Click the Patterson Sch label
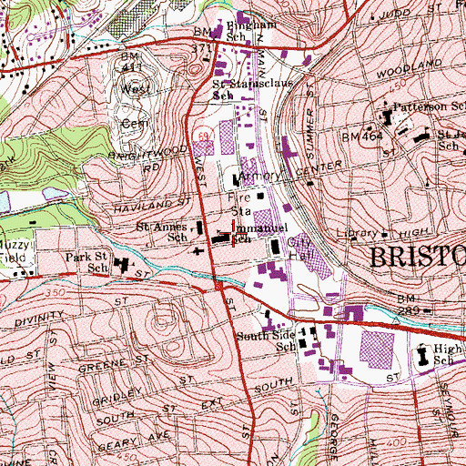Viewport: 466px width, 466px height. 430,106
